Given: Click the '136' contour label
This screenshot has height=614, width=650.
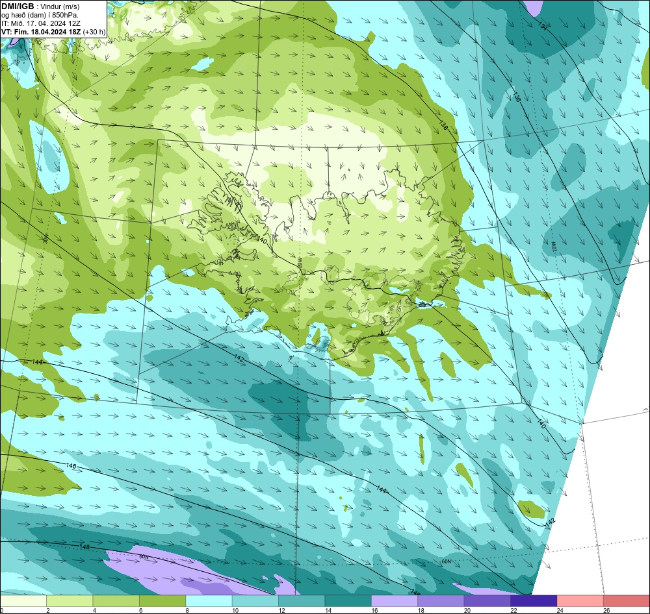Looking at the screenshot, I should [517, 97].
